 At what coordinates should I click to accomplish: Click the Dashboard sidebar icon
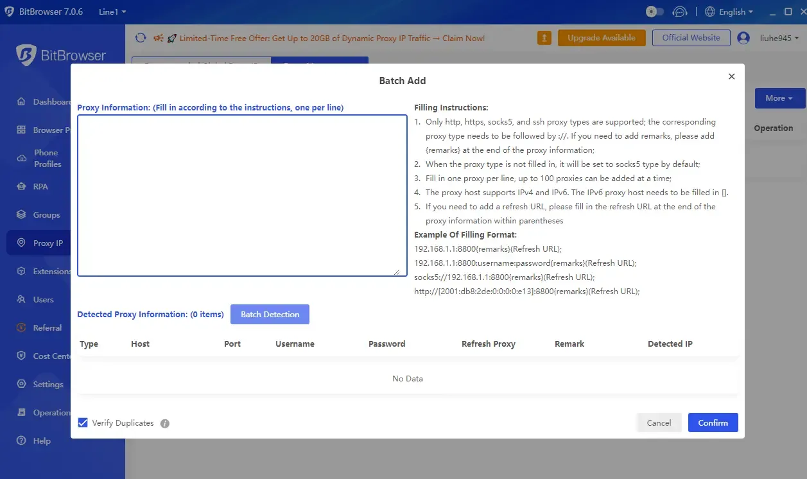pyautogui.click(x=21, y=102)
